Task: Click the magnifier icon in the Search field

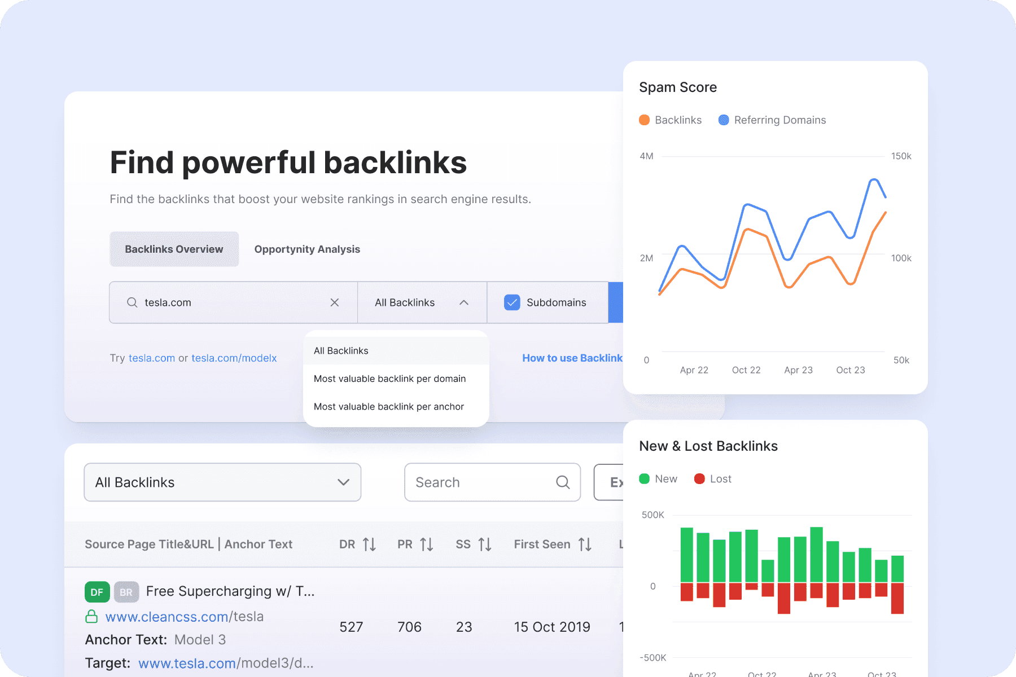Action: (563, 482)
